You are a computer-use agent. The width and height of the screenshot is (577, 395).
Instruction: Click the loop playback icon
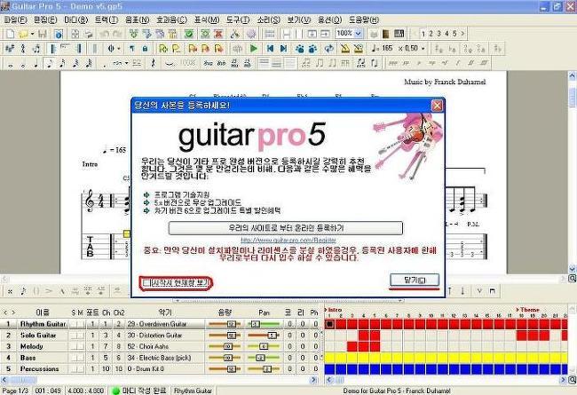329,48
